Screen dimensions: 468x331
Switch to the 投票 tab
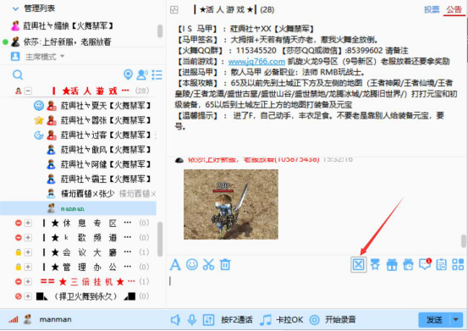tap(432, 9)
